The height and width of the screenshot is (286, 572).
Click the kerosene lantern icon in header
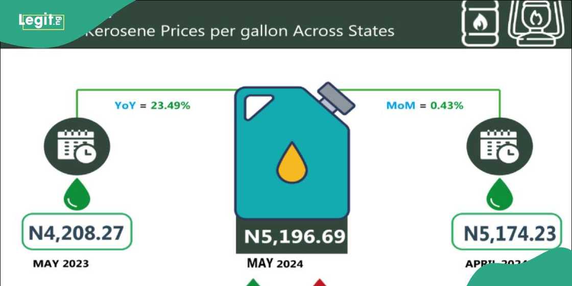tap(533, 23)
